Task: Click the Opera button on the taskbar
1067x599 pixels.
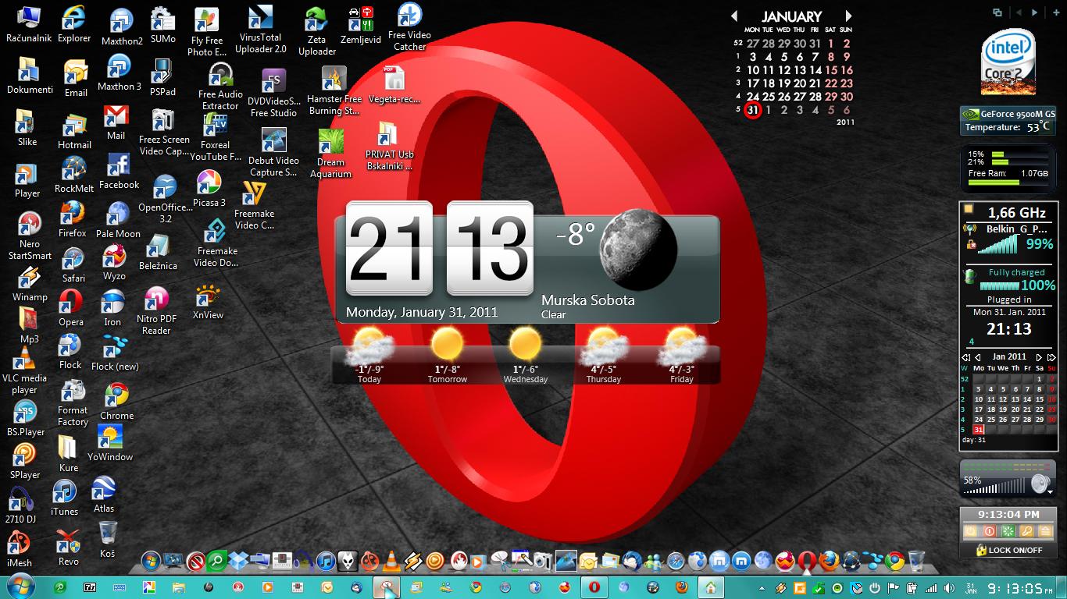Action: [594, 587]
